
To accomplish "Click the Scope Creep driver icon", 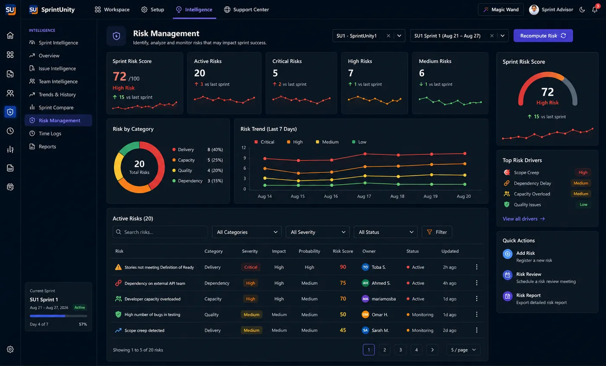I will (507, 172).
